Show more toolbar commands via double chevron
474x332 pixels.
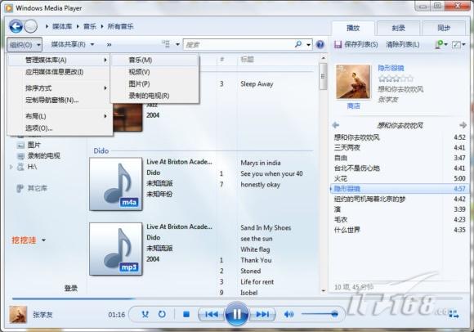point(110,45)
